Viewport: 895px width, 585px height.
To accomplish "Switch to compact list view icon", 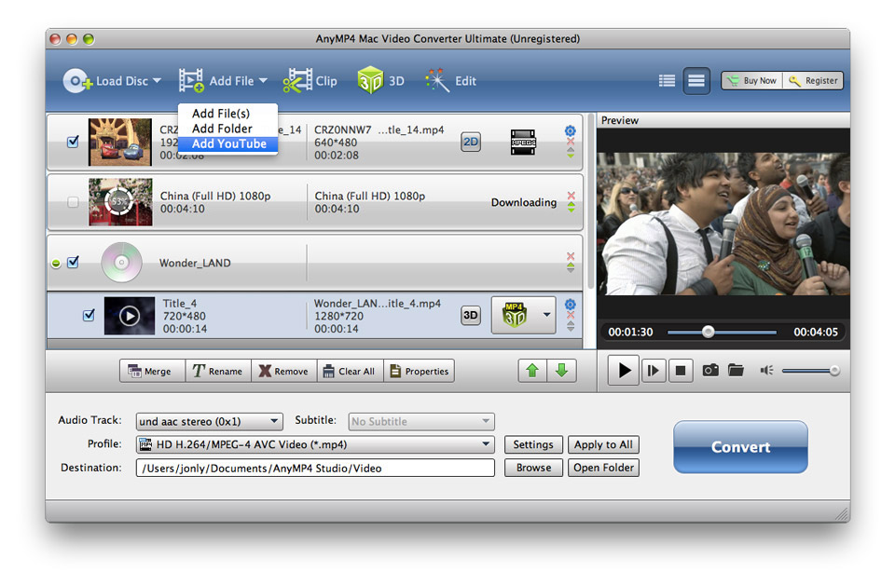I will 667,81.
